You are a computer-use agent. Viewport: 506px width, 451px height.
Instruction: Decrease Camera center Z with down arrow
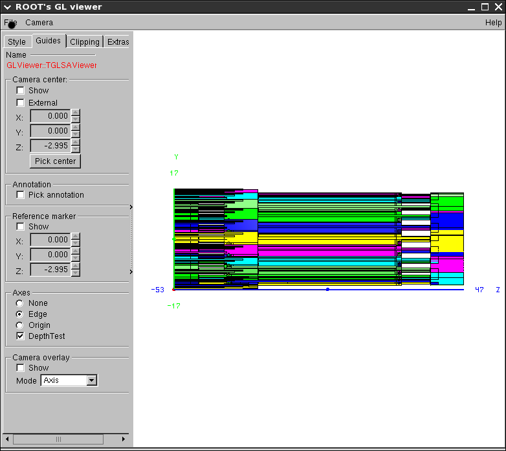point(76,149)
